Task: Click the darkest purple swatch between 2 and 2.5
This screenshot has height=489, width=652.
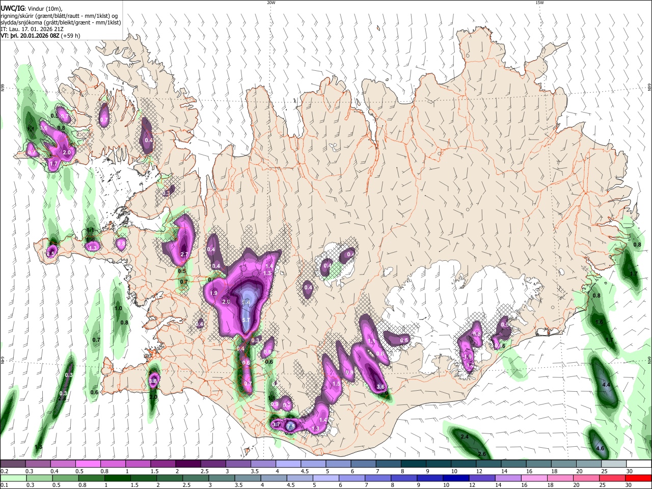Action: [187, 464]
